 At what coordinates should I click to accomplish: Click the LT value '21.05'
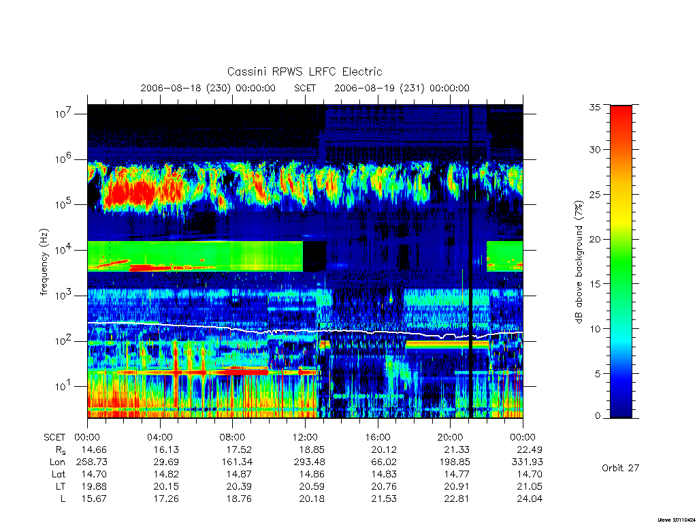[x=530, y=486]
